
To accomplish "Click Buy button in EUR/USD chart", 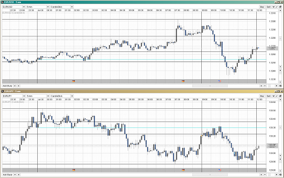I will pos(262,7).
